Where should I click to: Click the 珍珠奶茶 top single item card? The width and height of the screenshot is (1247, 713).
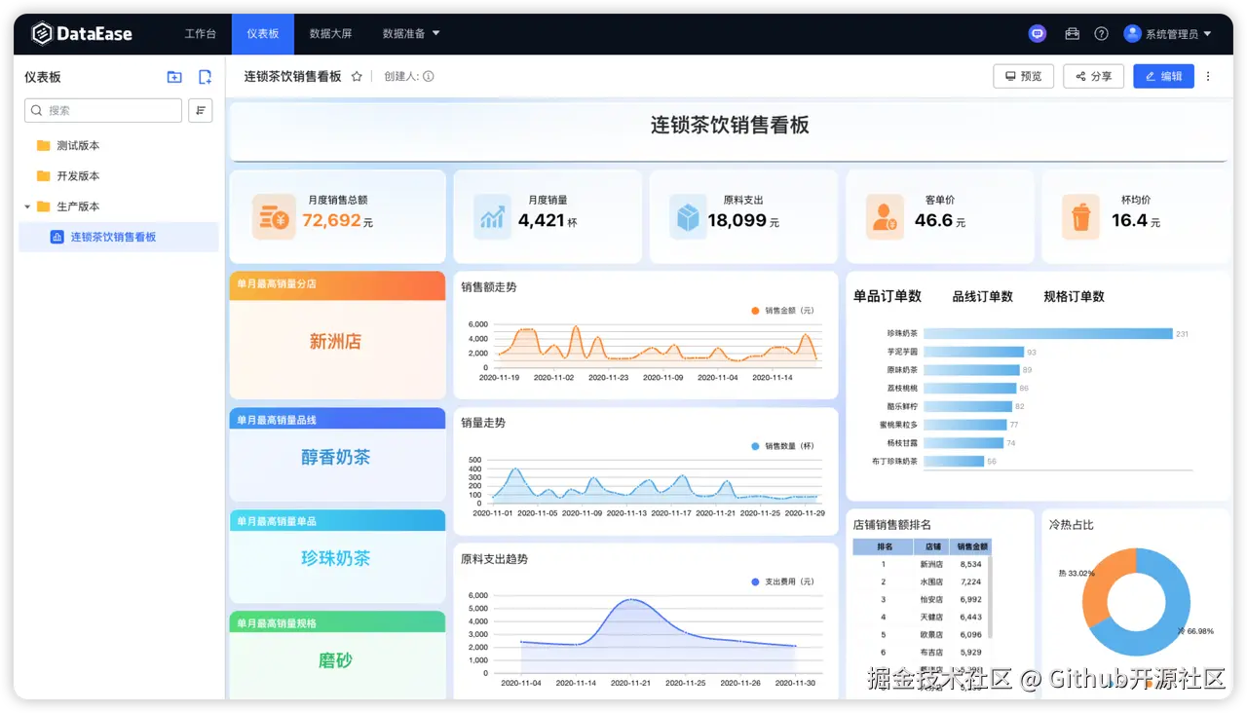(x=337, y=556)
